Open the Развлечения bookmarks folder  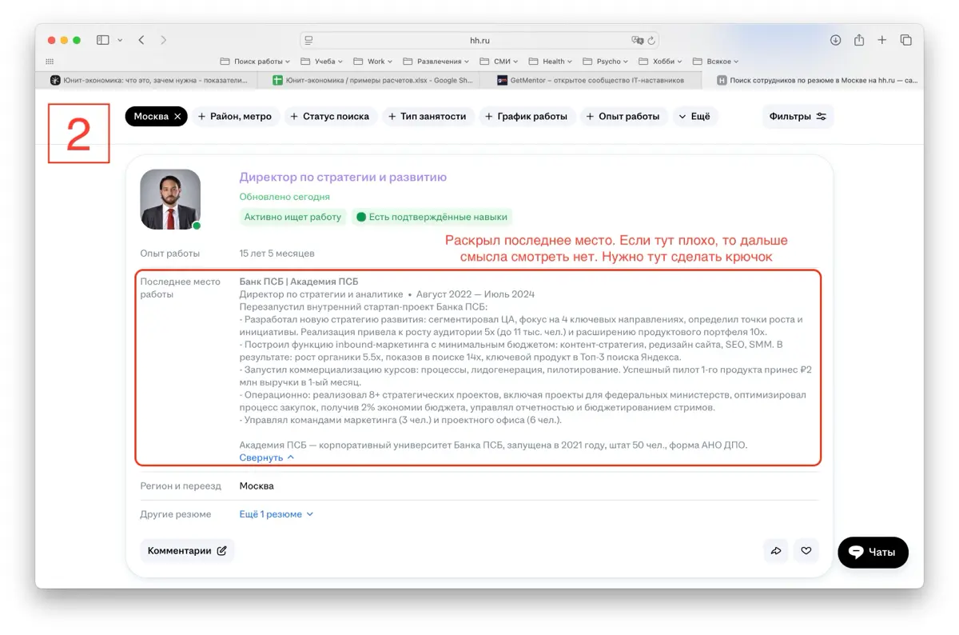click(x=437, y=62)
